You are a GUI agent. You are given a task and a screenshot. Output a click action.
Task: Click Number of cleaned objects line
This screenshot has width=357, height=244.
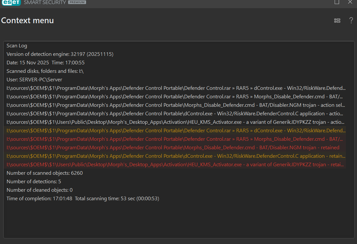(x=40, y=190)
